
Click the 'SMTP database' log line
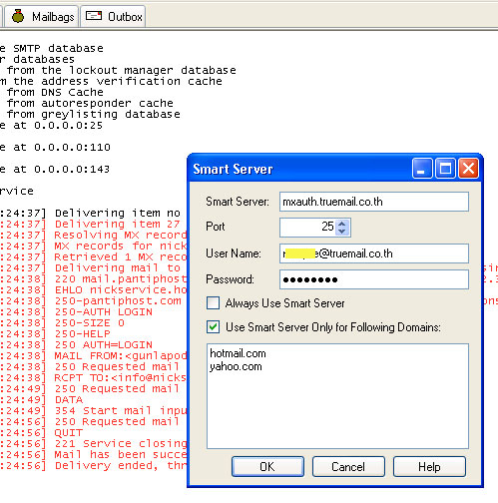(58, 49)
